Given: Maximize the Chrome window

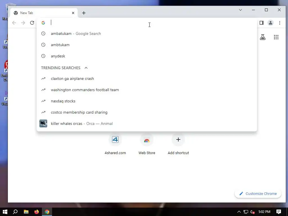Looking at the screenshot, I should (266, 10).
